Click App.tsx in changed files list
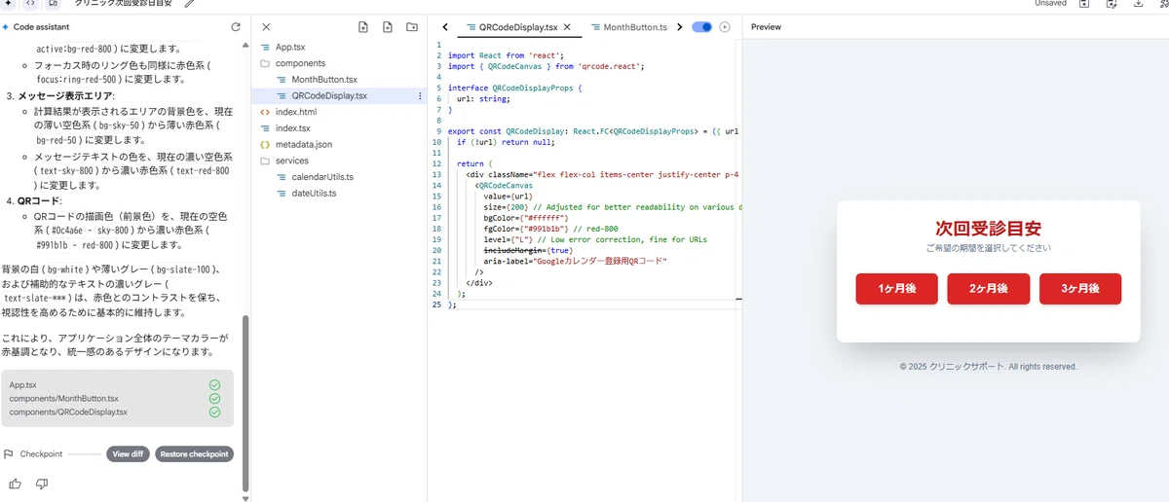 pyautogui.click(x=23, y=385)
